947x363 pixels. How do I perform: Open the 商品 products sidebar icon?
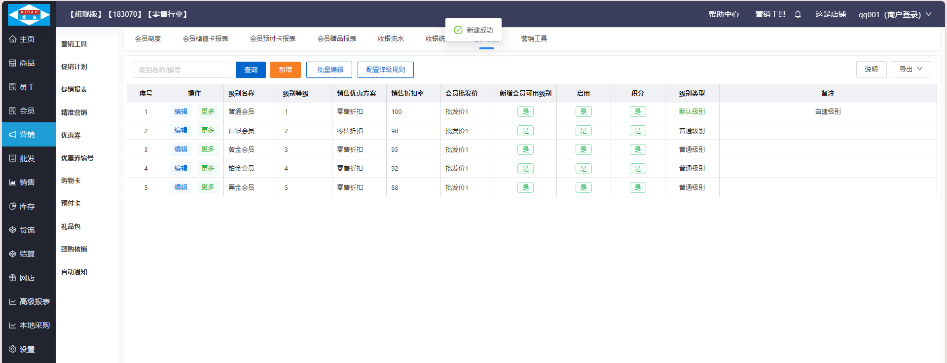pos(13,63)
